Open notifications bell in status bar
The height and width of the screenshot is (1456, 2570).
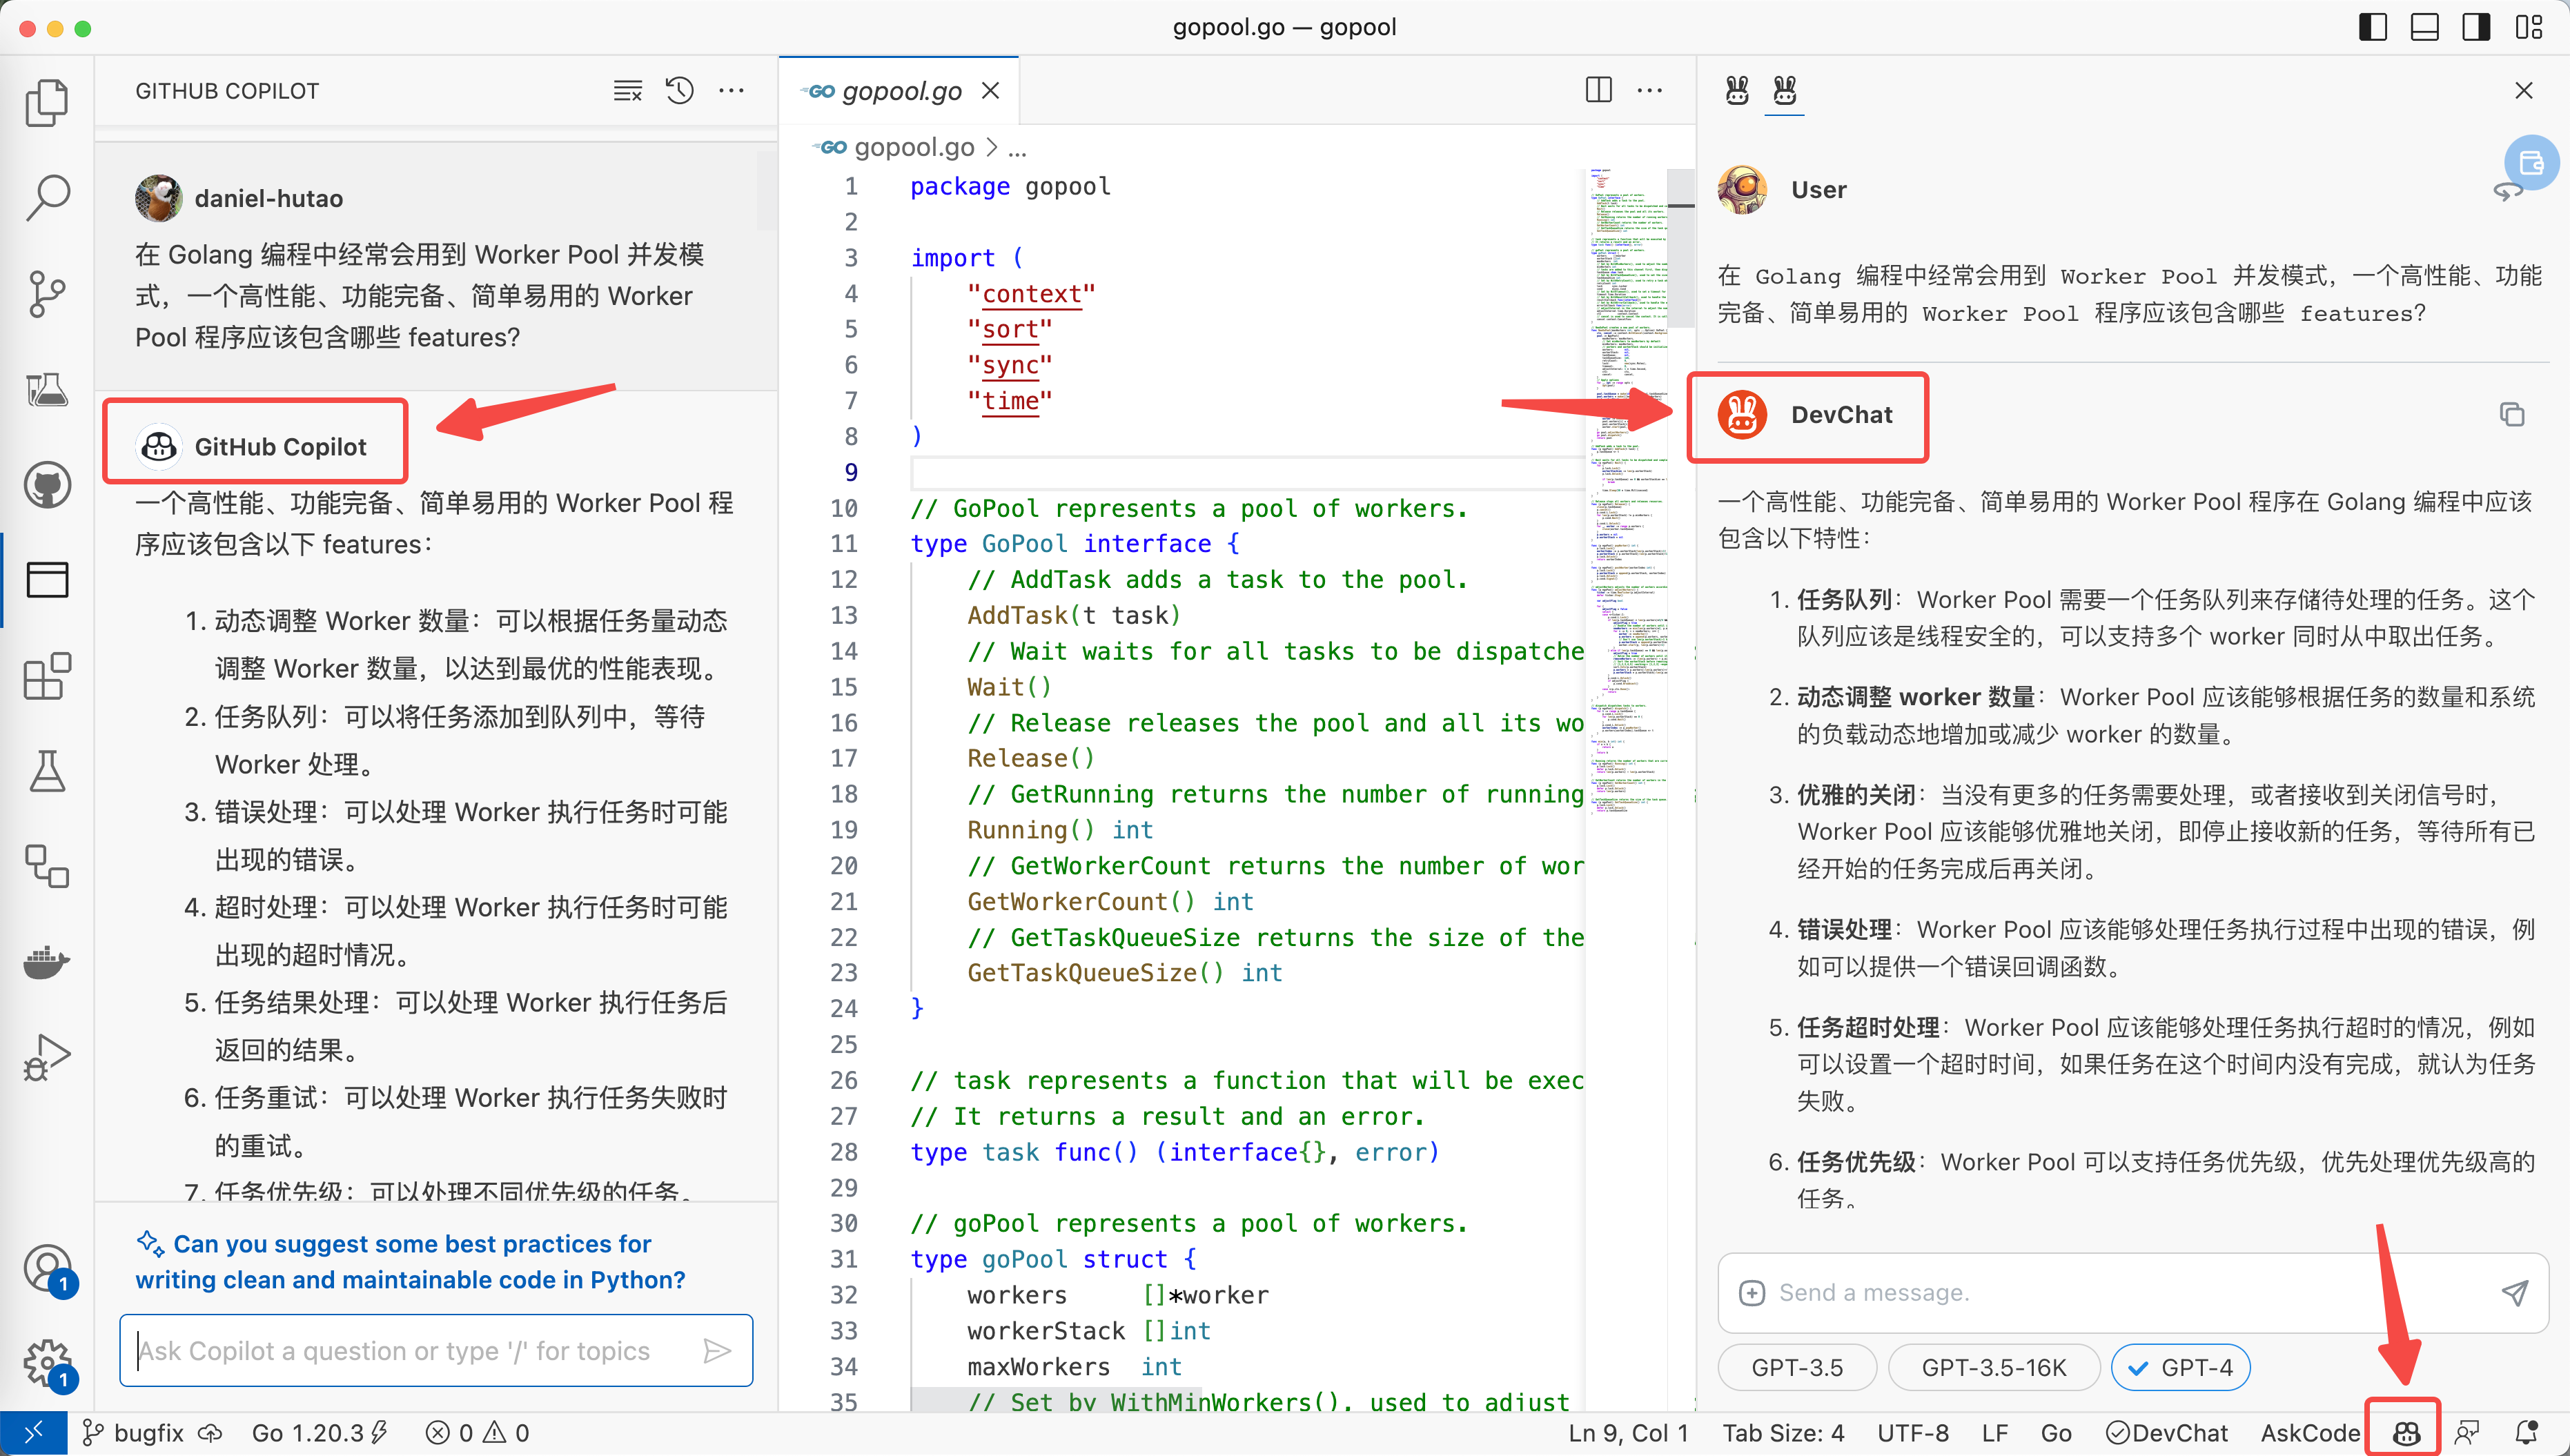[2526, 1433]
